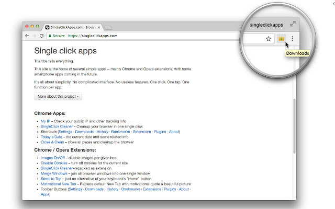Click the Single click apps heading
Viewport: 335px width, 209px height.
pyautogui.click(x=65, y=51)
